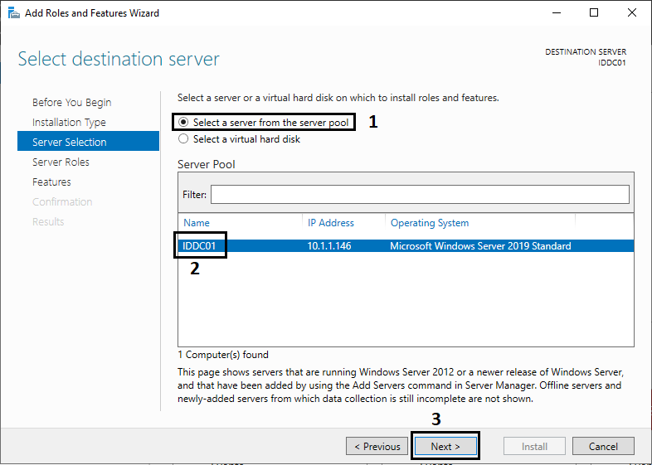Viewport: 652px width, 465px height.
Task: Click the Next button
Action: point(445,446)
